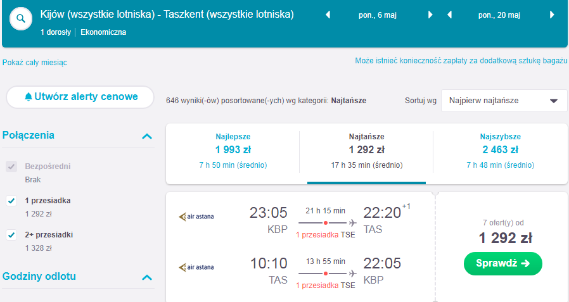The image size is (569, 302).
Task: Uncheck the 1 przesiadka checkbox
Action: click(11, 201)
